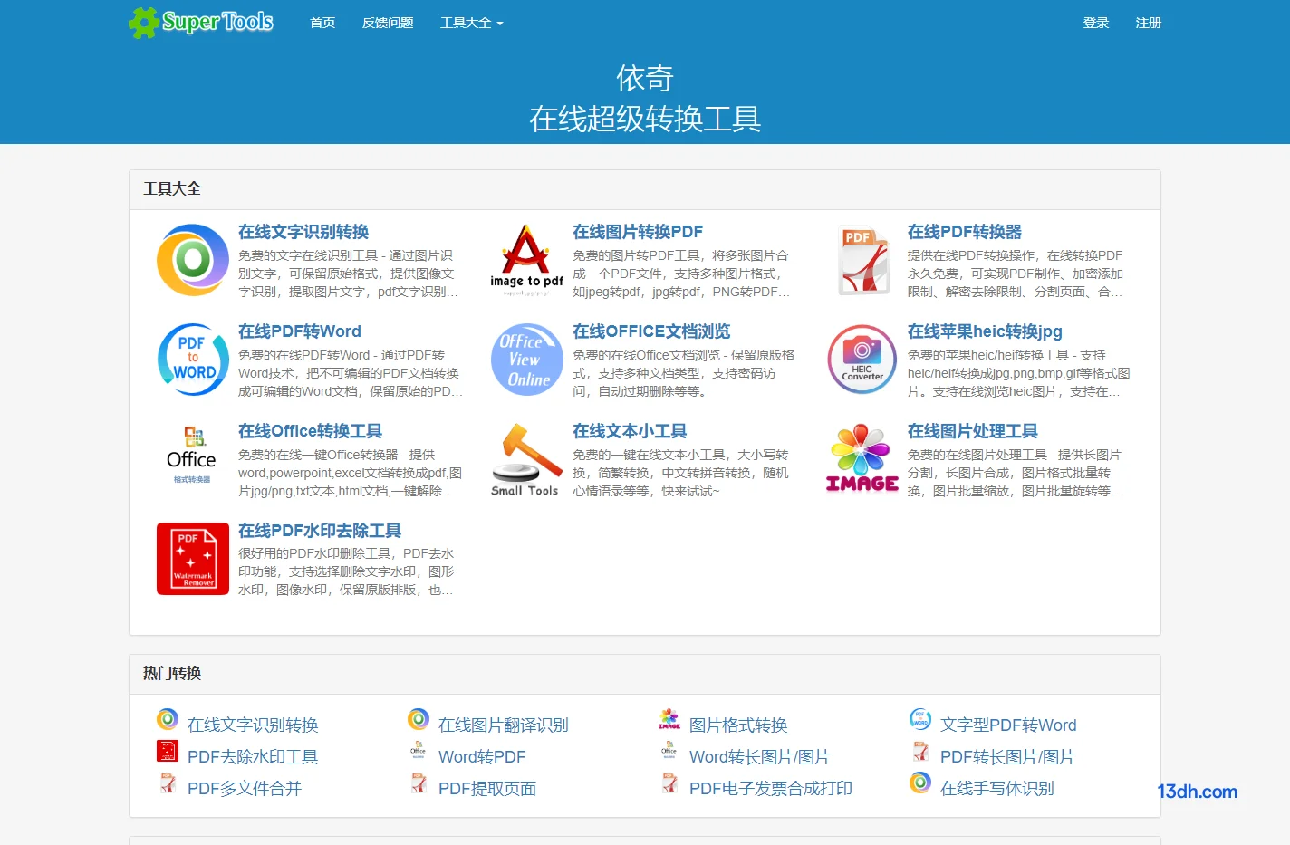Image resolution: width=1290 pixels, height=845 pixels.
Task: Click 登录 in the top bar
Action: (x=1096, y=23)
